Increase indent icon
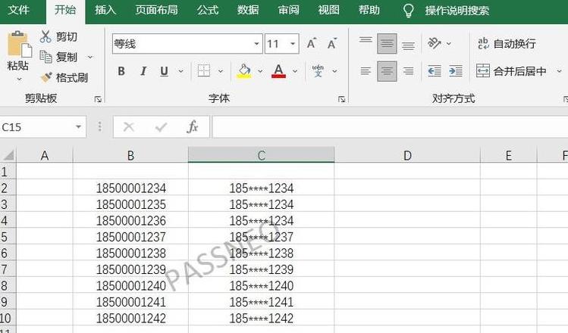This screenshot has height=333, width=568. point(455,71)
